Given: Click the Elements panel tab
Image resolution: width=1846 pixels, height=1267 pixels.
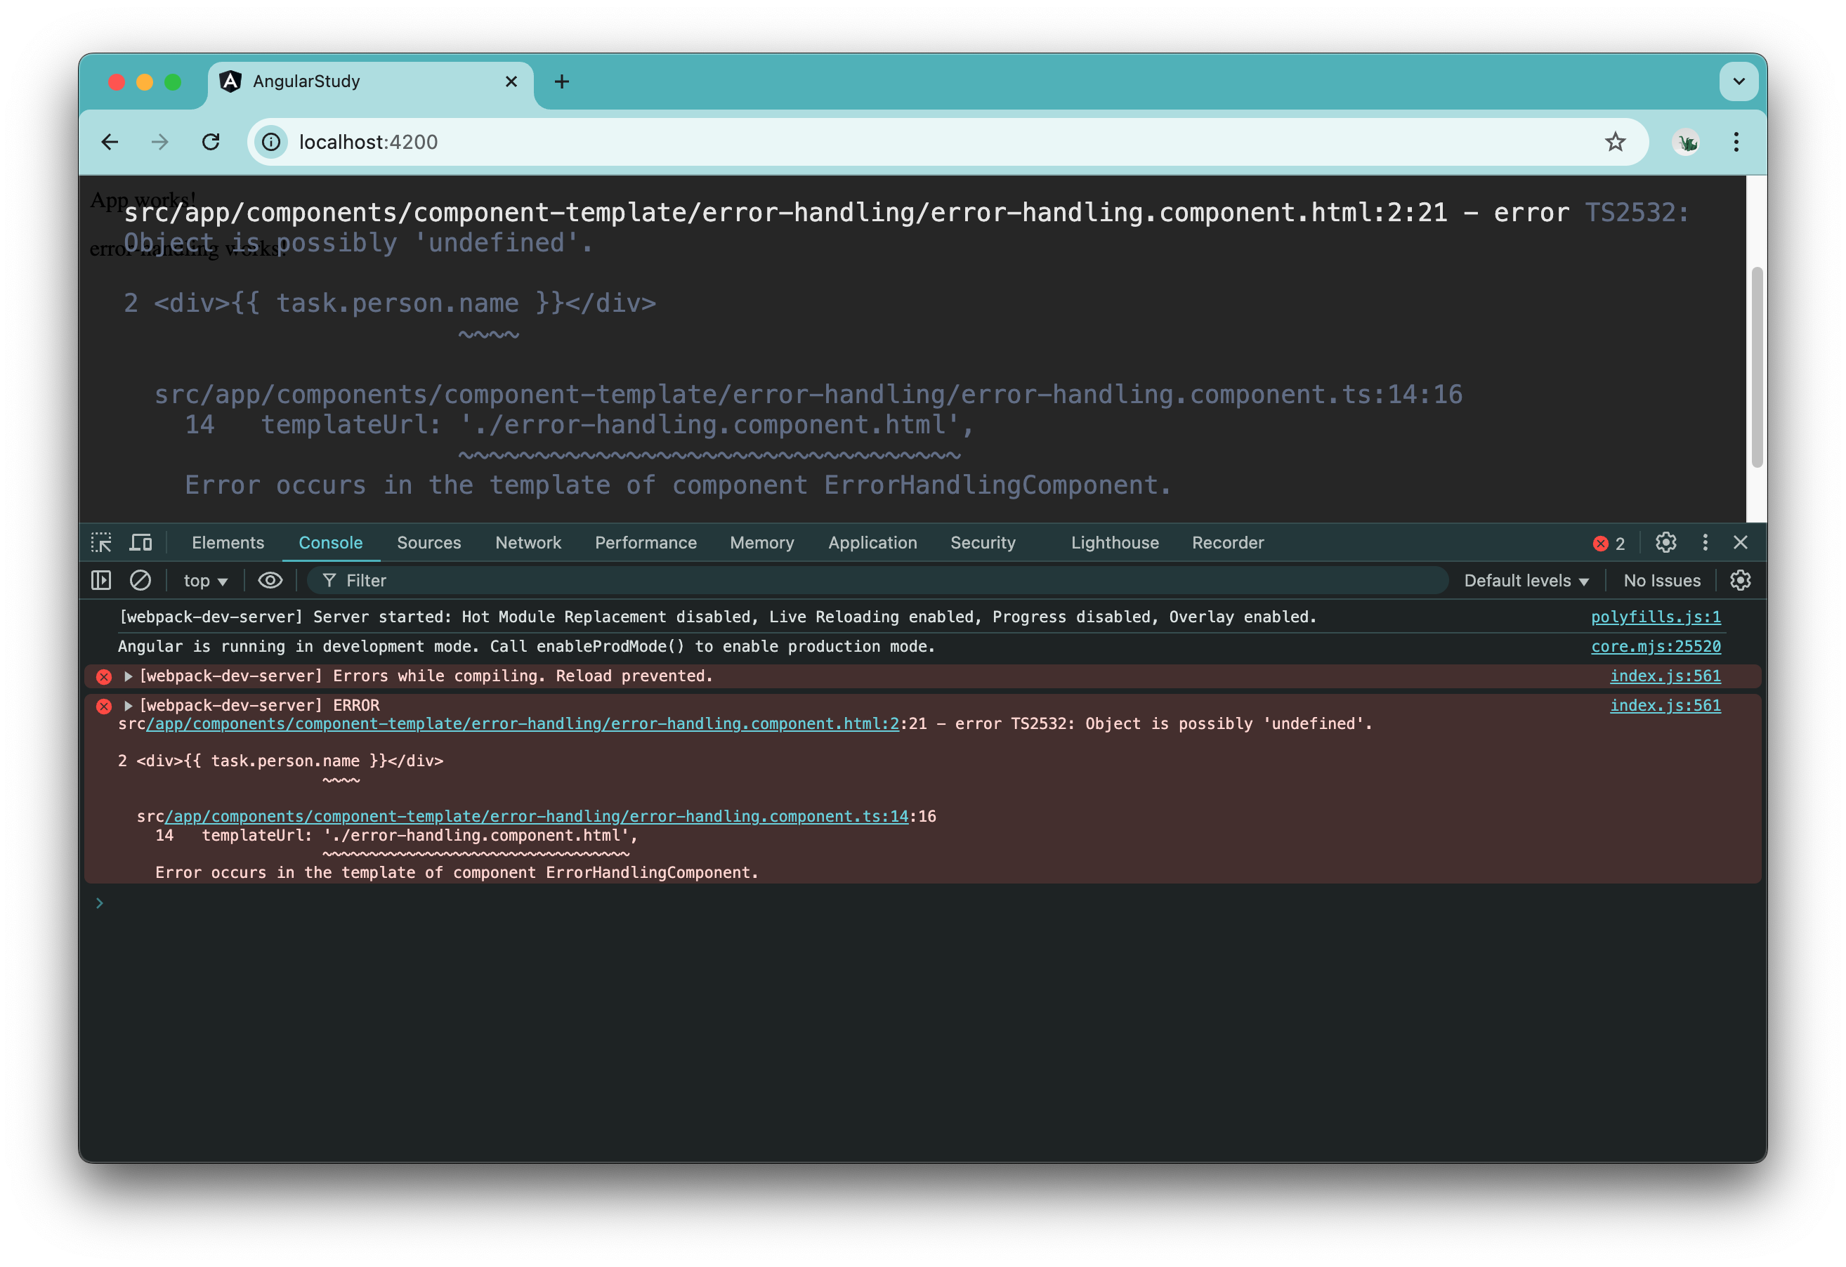Looking at the screenshot, I should [x=229, y=541].
